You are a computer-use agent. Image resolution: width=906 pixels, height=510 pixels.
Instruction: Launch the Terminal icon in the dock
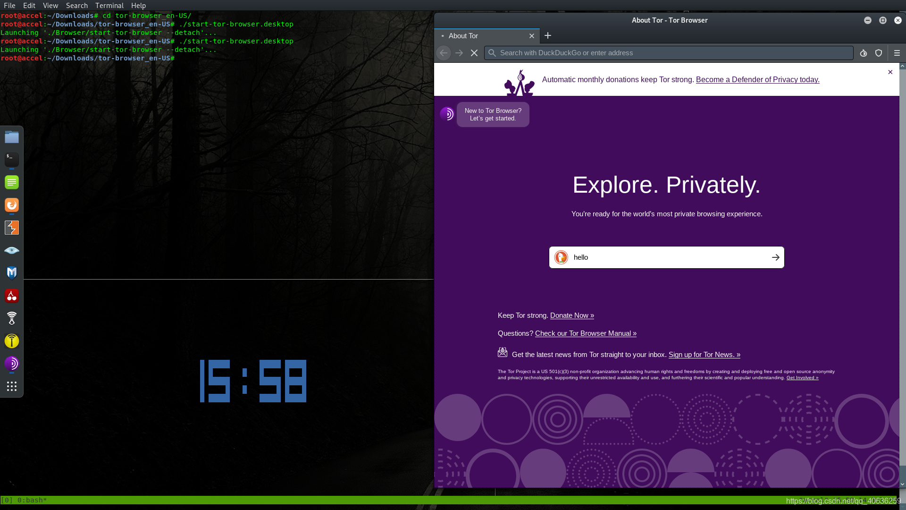click(x=12, y=160)
